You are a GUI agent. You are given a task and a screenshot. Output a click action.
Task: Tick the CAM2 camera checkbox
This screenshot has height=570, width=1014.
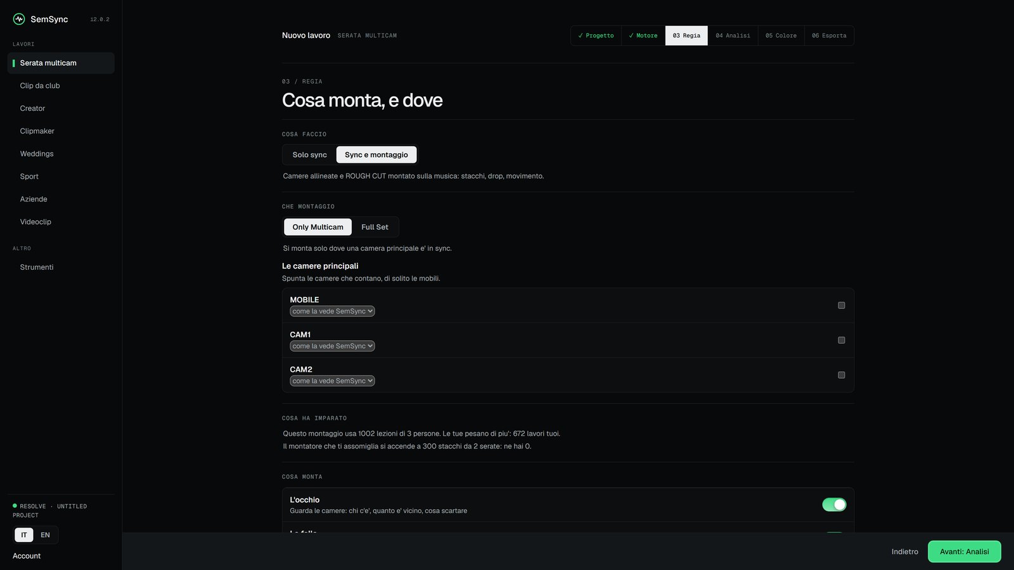pyautogui.click(x=842, y=375)
